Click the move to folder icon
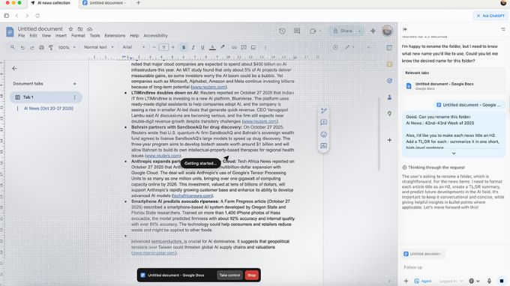Viewport: 510px width, 286px height. pos(80,29)
